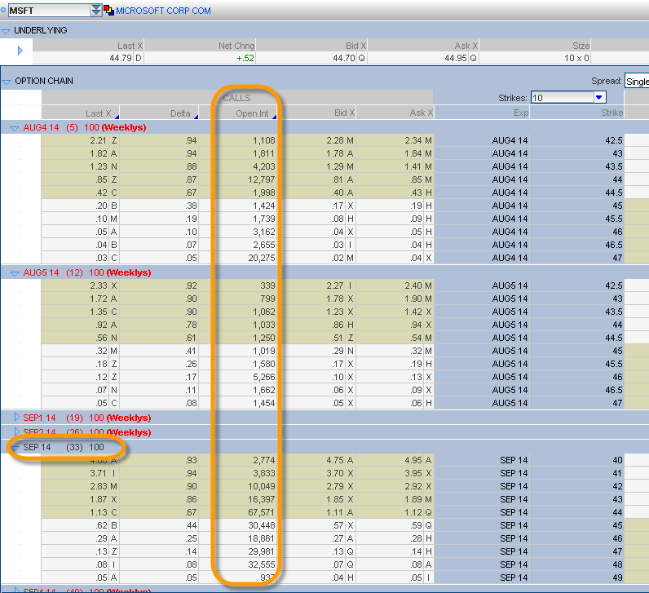Click the MICROSOFT CORP COM link
The height and width of the screenshot is (593, 649).
pyautogui.click(x=163, y=11)
